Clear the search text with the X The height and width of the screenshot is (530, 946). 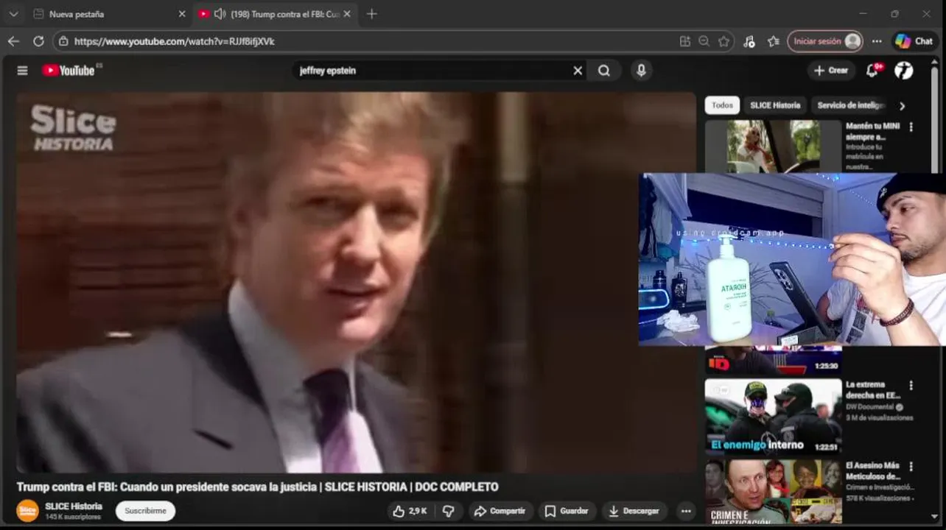tap(578, 71)
